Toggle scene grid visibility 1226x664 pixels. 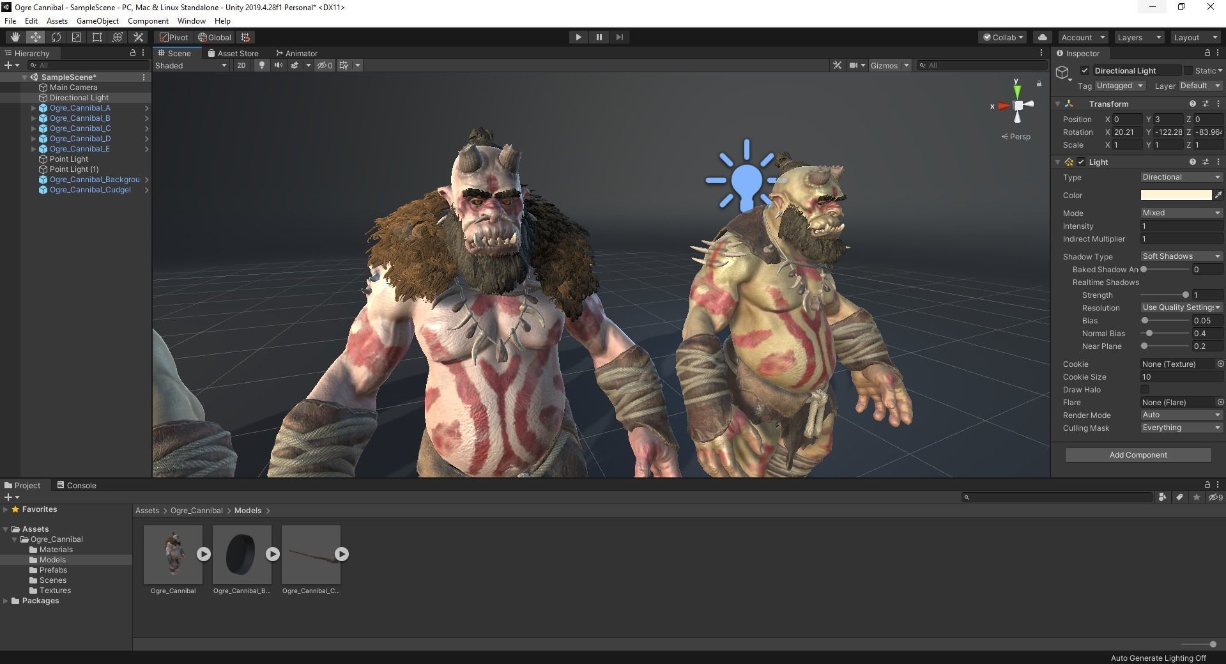[344, 65]
